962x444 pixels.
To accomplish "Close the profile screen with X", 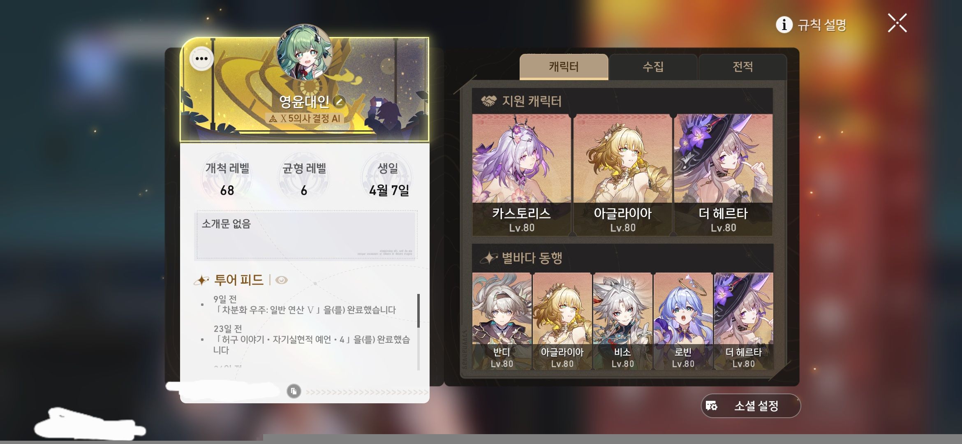I will [897, 23].
